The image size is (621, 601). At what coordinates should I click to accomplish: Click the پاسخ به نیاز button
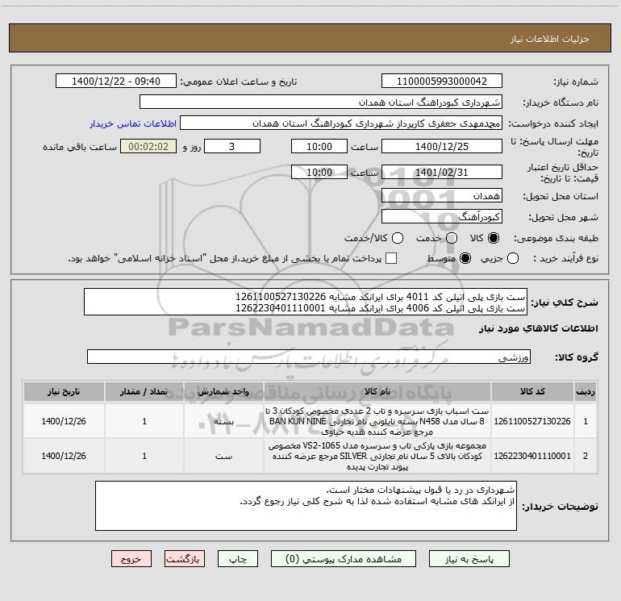[469, 559]
